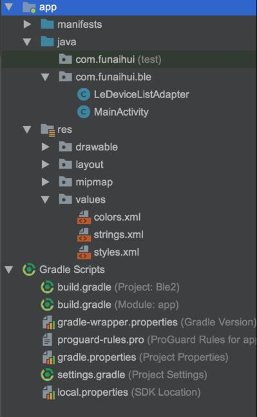
Task: Select local.properties SDK Location file
Action: point(129,392)
